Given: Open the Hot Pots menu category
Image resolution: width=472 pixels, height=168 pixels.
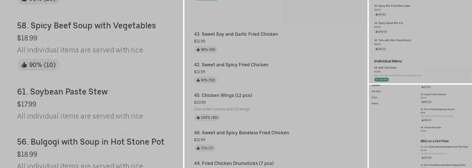Looking at the screenshot, I should 376,91.
